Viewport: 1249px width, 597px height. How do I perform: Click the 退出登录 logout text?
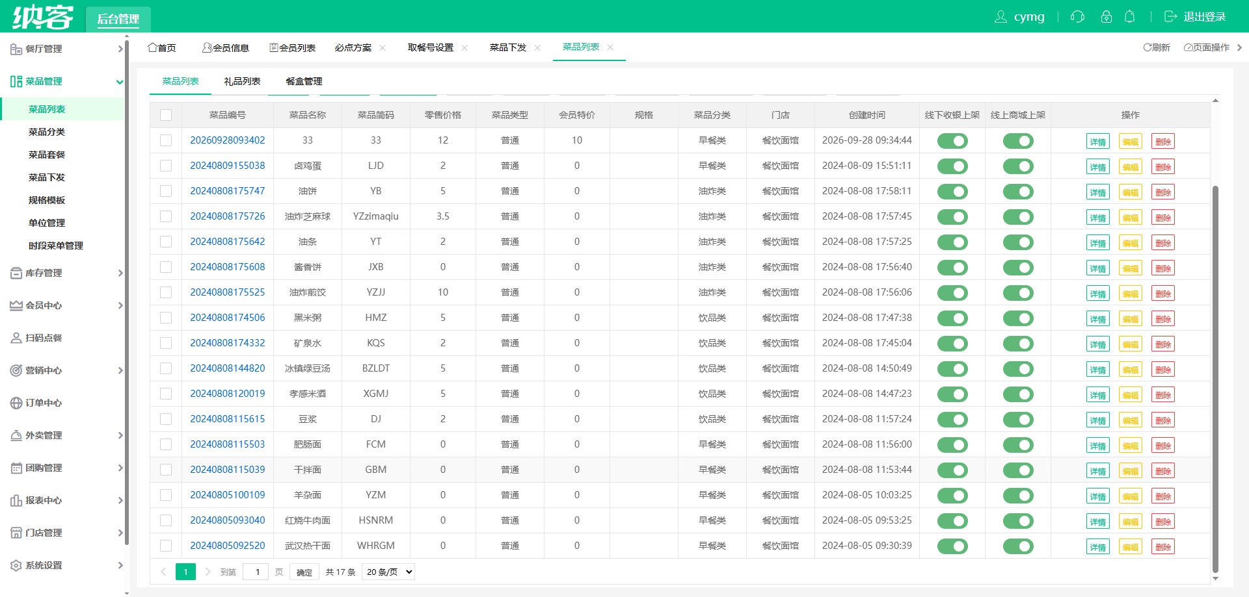point(1205,17)
